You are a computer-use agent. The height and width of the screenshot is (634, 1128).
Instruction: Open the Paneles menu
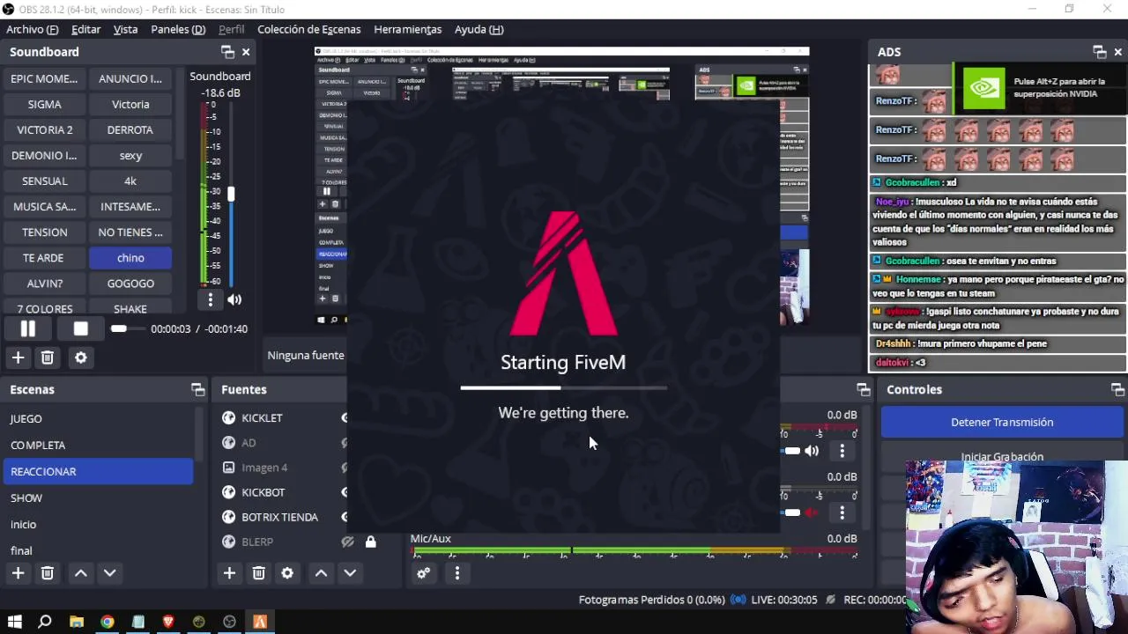point(178,29)
